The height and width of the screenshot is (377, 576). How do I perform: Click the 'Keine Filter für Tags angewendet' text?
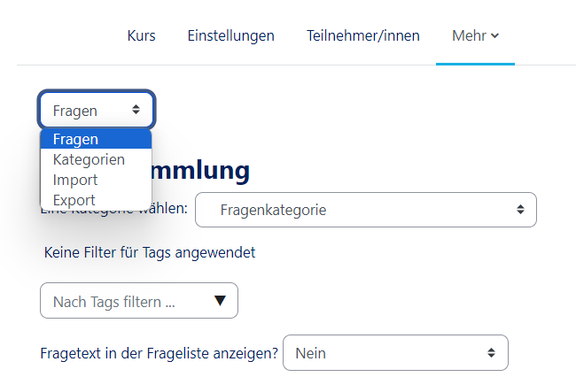click(150, 253)
